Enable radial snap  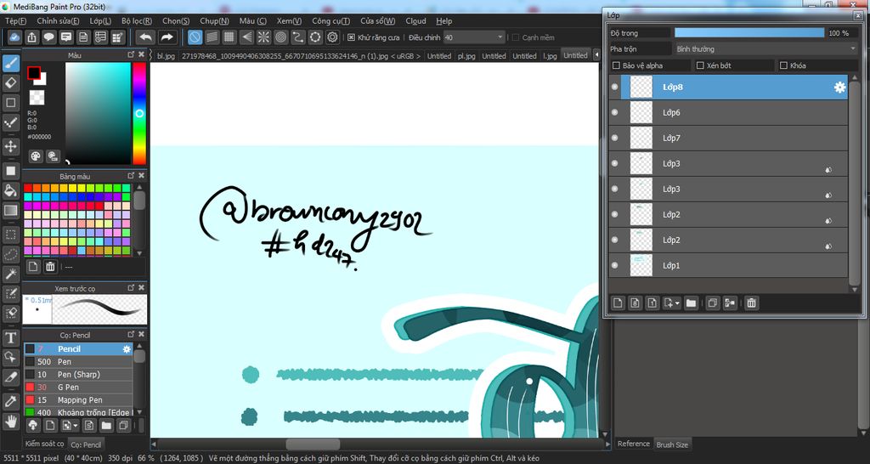click(263, 37)
